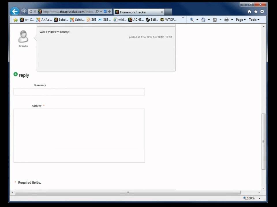
Task: Click the Add to Favorites bar star icon
Action: (x=16, y=20)
